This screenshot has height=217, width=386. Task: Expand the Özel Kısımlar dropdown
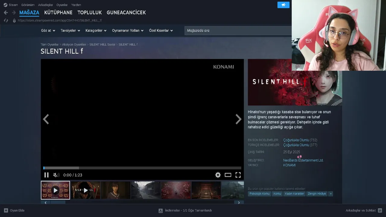coord(161,30)
